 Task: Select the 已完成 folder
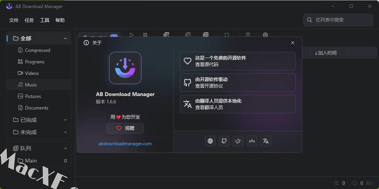[39, 120]
